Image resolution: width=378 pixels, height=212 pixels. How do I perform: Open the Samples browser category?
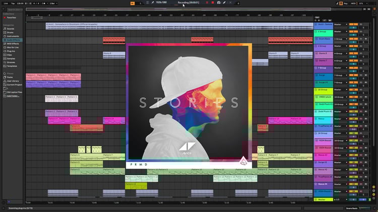11,58
